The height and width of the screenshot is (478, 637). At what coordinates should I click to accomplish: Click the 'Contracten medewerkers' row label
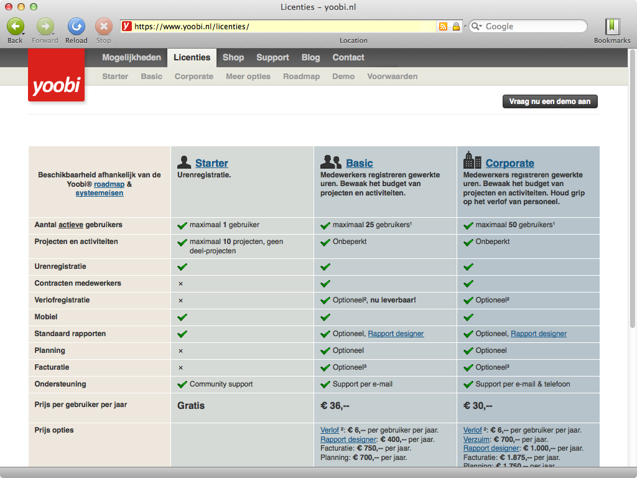pos(78,283)
